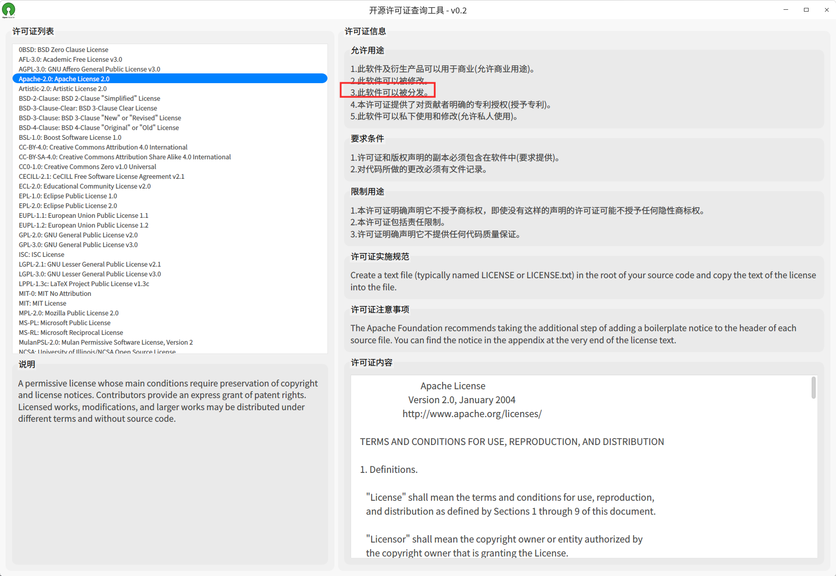The image size is (836, 576).
Task: Pick BSD-2-Clause "Simplified" License entry
Action: click(170, 98)
